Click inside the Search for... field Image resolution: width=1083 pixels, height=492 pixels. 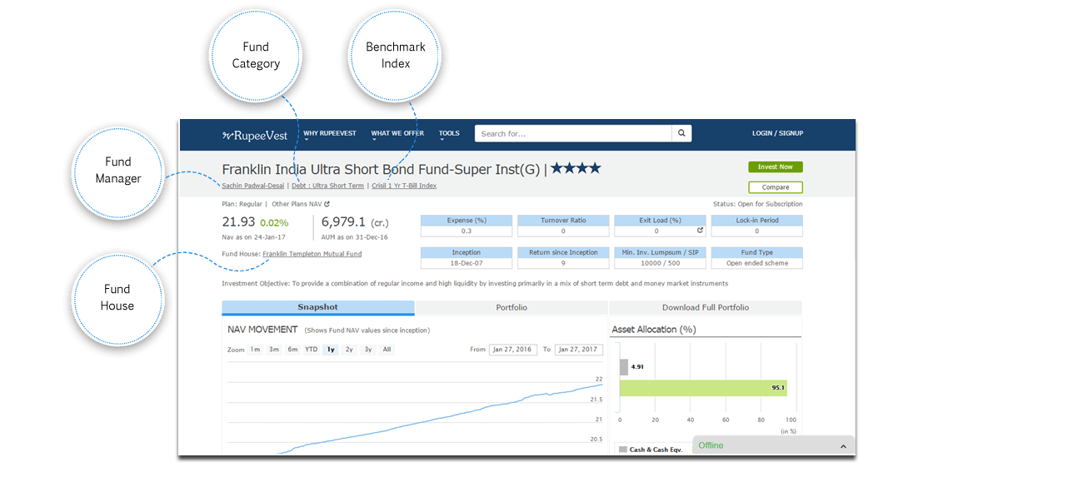573,133
